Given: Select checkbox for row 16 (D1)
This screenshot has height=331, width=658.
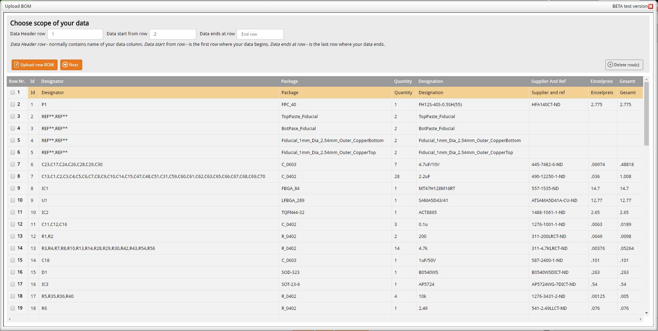Looking at the screenshot, I should click(13, 272).
